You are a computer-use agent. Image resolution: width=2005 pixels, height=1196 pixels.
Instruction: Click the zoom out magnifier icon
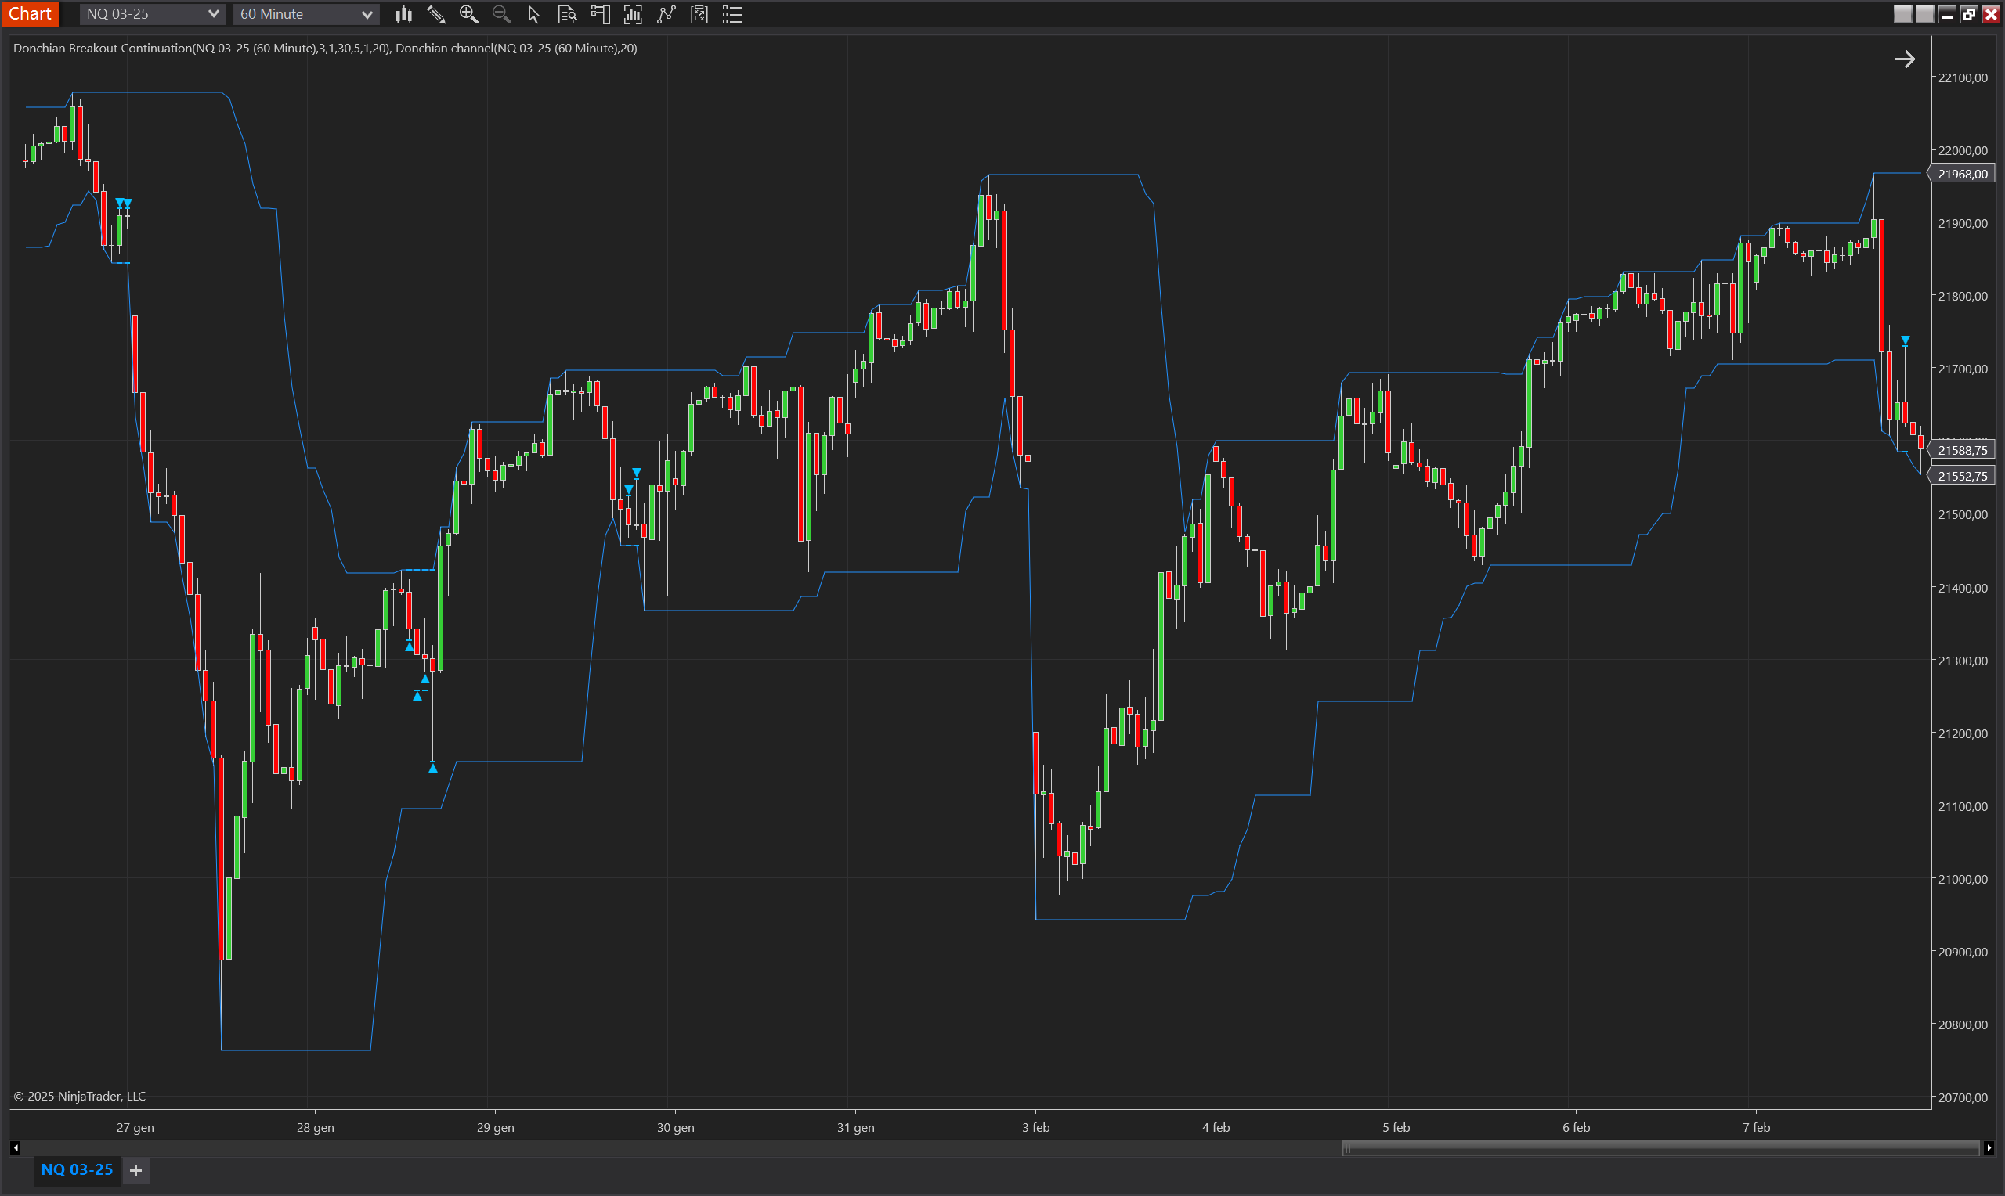pyautogui.click(x=501, y=14)
